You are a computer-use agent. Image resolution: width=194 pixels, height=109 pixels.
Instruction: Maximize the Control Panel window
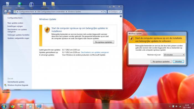pyautogui.click(x=114, y=7)
